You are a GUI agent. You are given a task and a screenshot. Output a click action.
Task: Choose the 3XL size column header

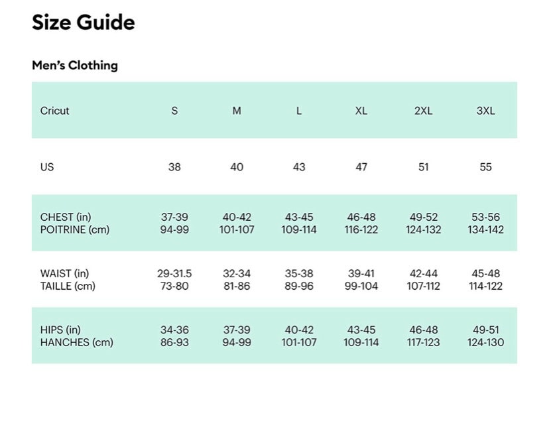(x=485, y=111)
